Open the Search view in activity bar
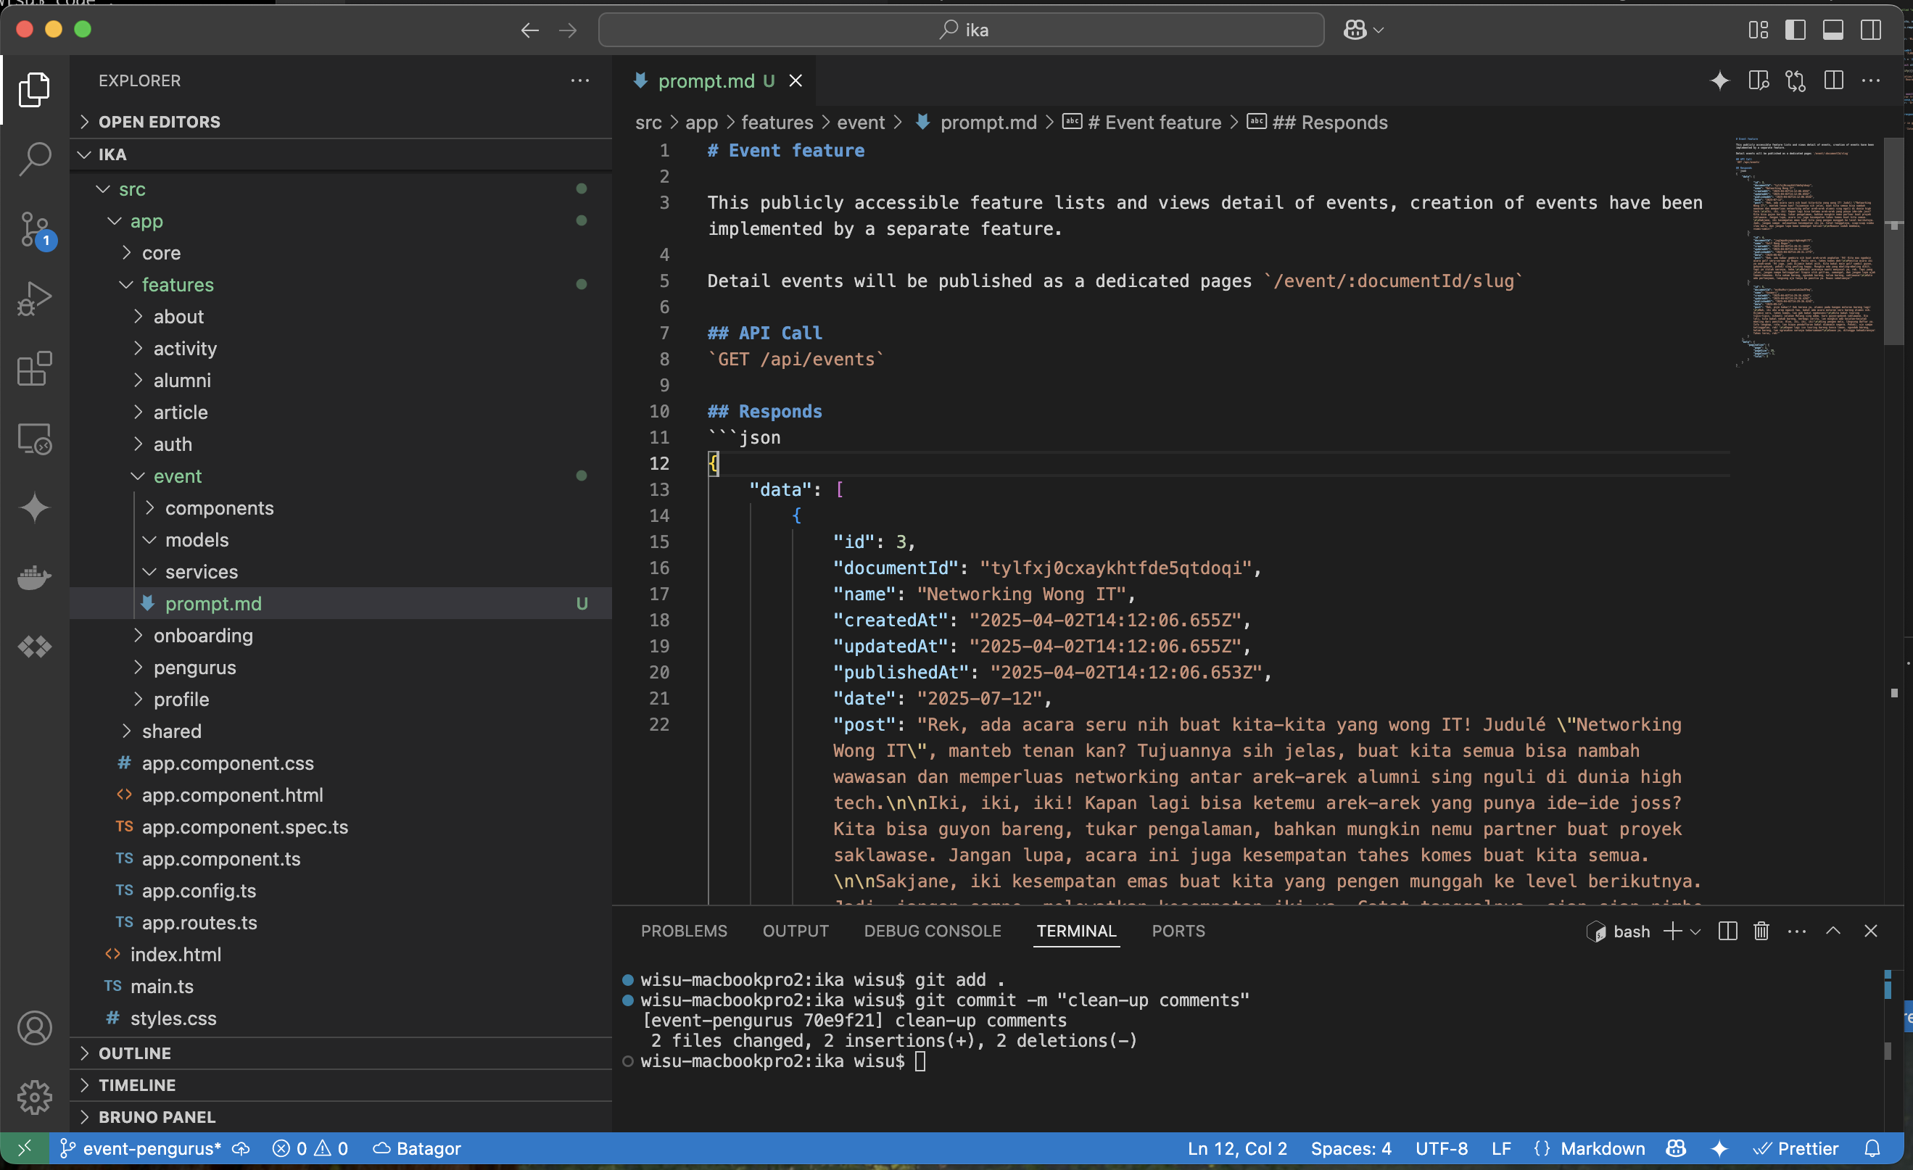Viewport: 1913px width, 1170px height. [x=34, y=159]
